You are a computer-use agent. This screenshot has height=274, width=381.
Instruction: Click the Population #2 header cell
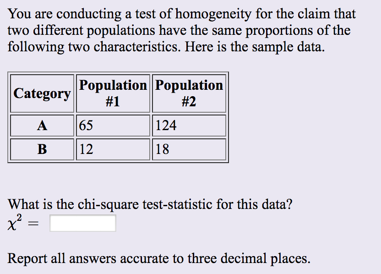tap(189, 93)
